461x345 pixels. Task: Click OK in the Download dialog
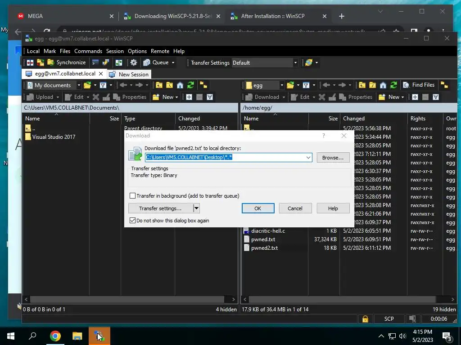coord(258,208)
